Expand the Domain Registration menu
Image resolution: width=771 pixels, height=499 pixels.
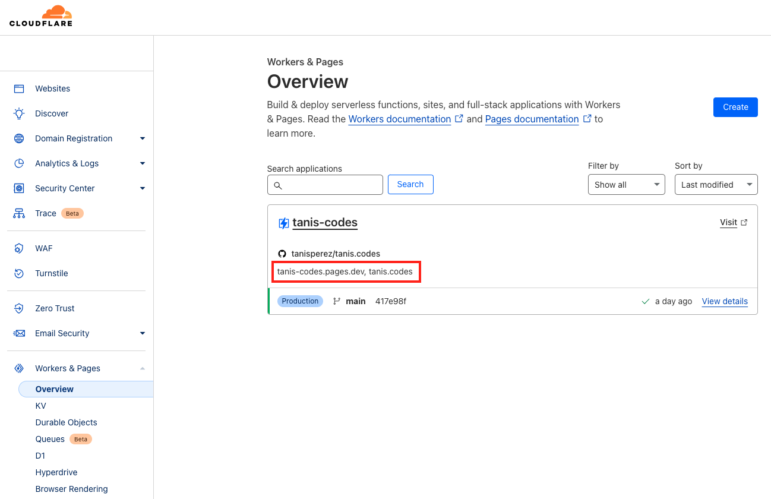[x=142, y=138]
